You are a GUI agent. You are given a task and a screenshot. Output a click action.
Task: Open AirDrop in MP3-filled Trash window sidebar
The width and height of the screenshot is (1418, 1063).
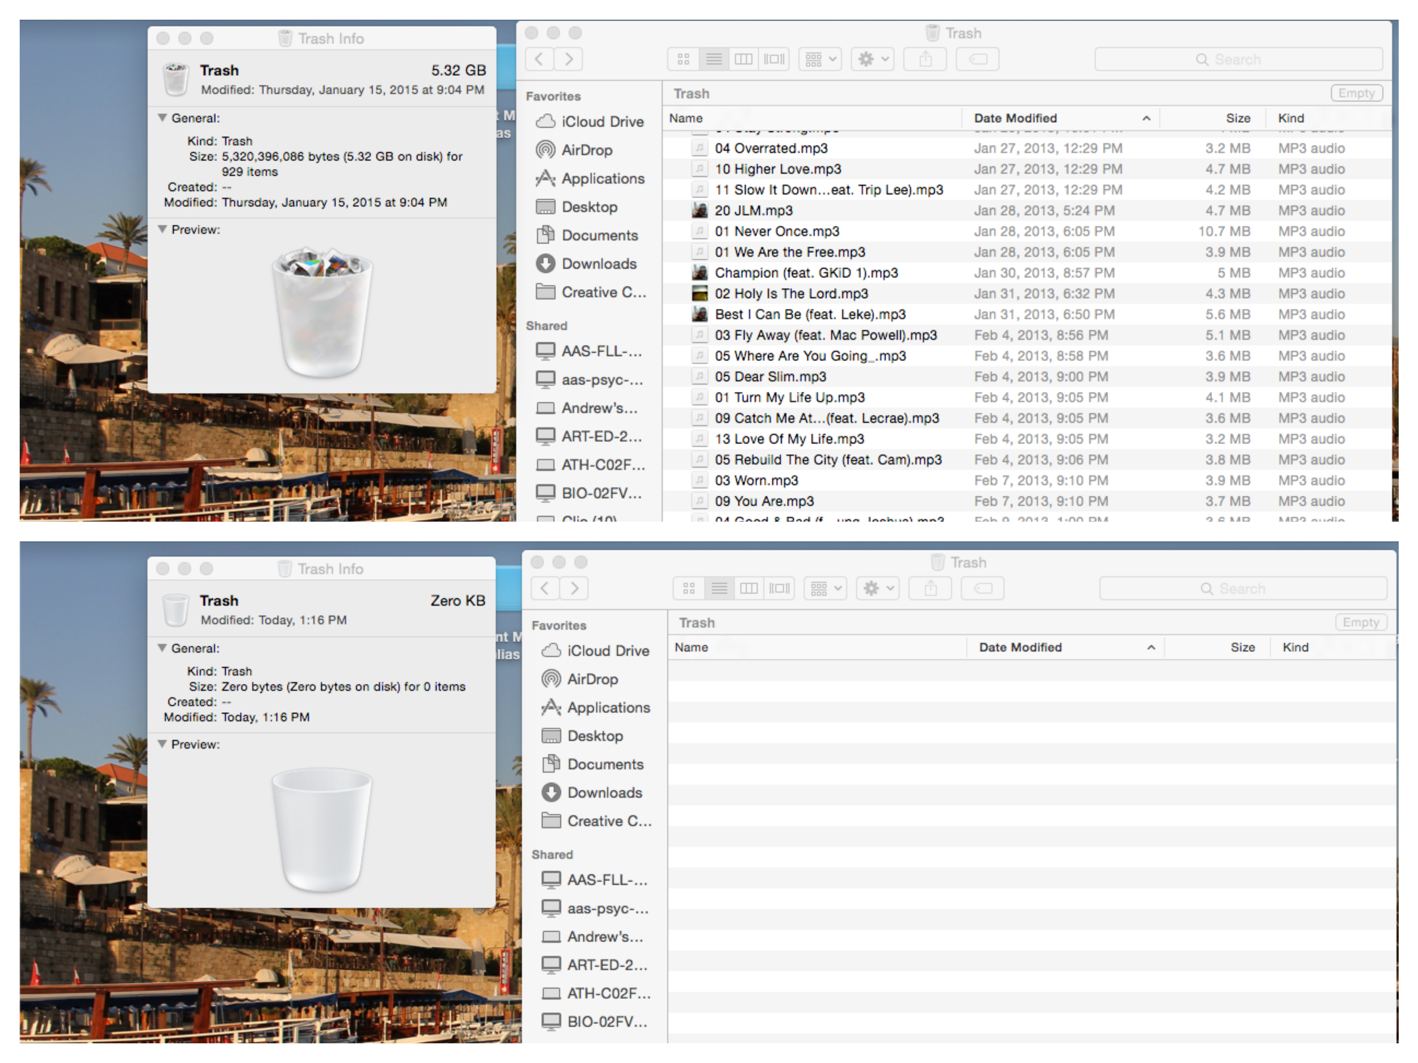[574, 150]
